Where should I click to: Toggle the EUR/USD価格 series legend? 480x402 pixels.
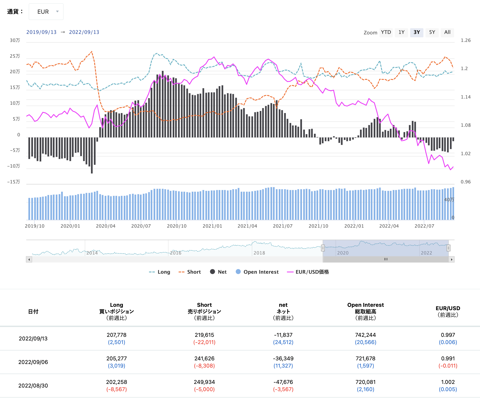308,272
